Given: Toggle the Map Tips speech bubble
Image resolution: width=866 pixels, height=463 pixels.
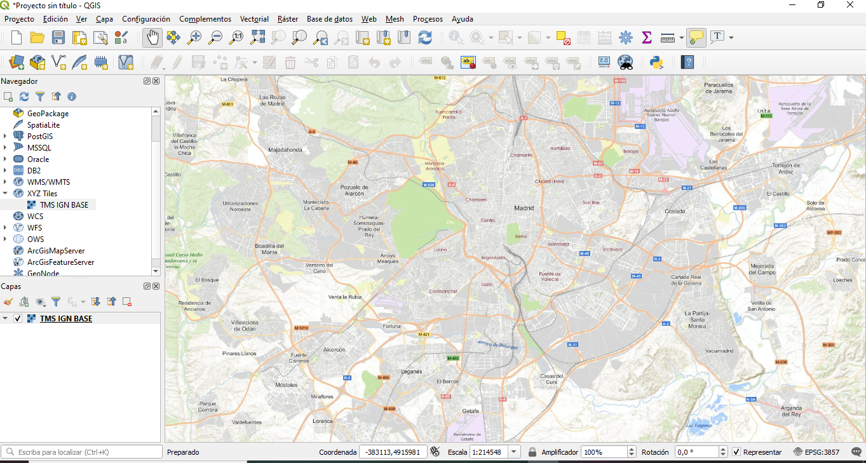Looking at the screenshot, I should [696, 37].
